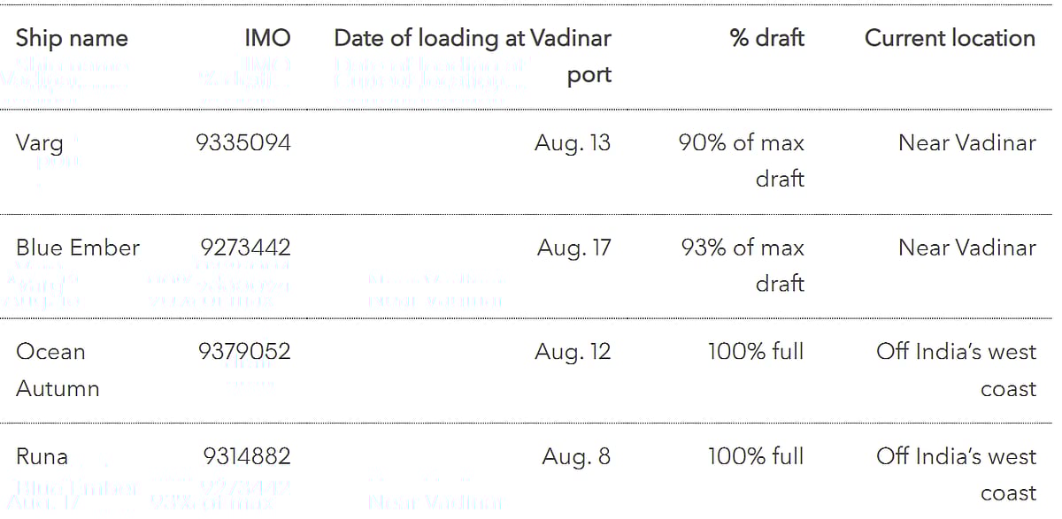Select IMO number 9314882
The width and height of the screenshot is (1062, 519).
point(247,457)
